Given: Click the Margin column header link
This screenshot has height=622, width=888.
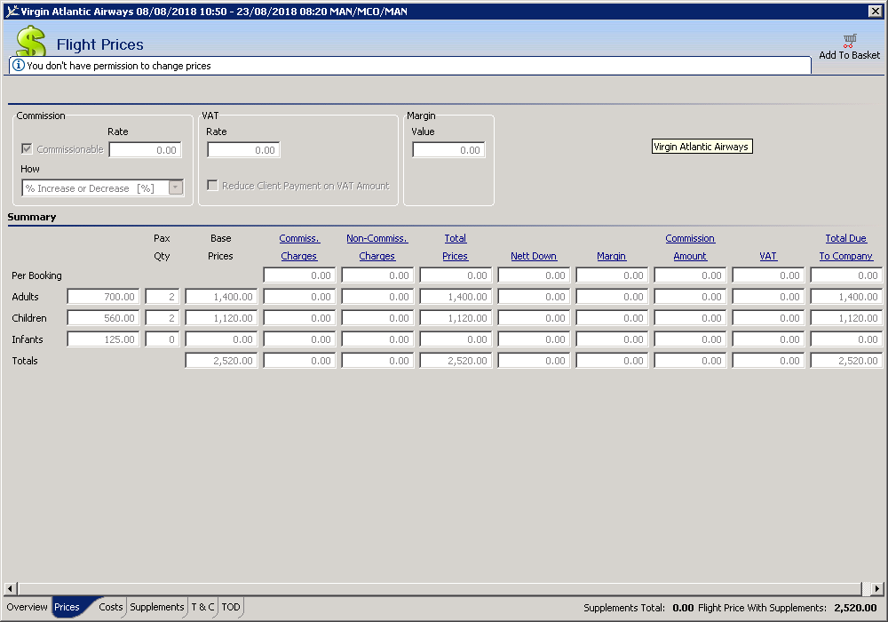Looking at the screenshot, I should [611, 256].
